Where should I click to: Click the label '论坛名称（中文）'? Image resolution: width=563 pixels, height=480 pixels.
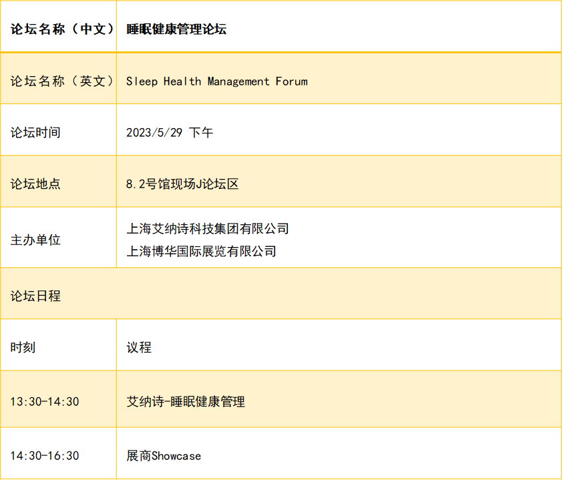point(63,29)
